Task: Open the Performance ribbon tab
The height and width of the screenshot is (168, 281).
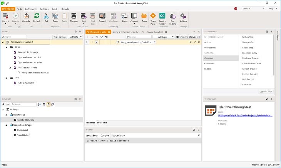Action: pos(31,9)
